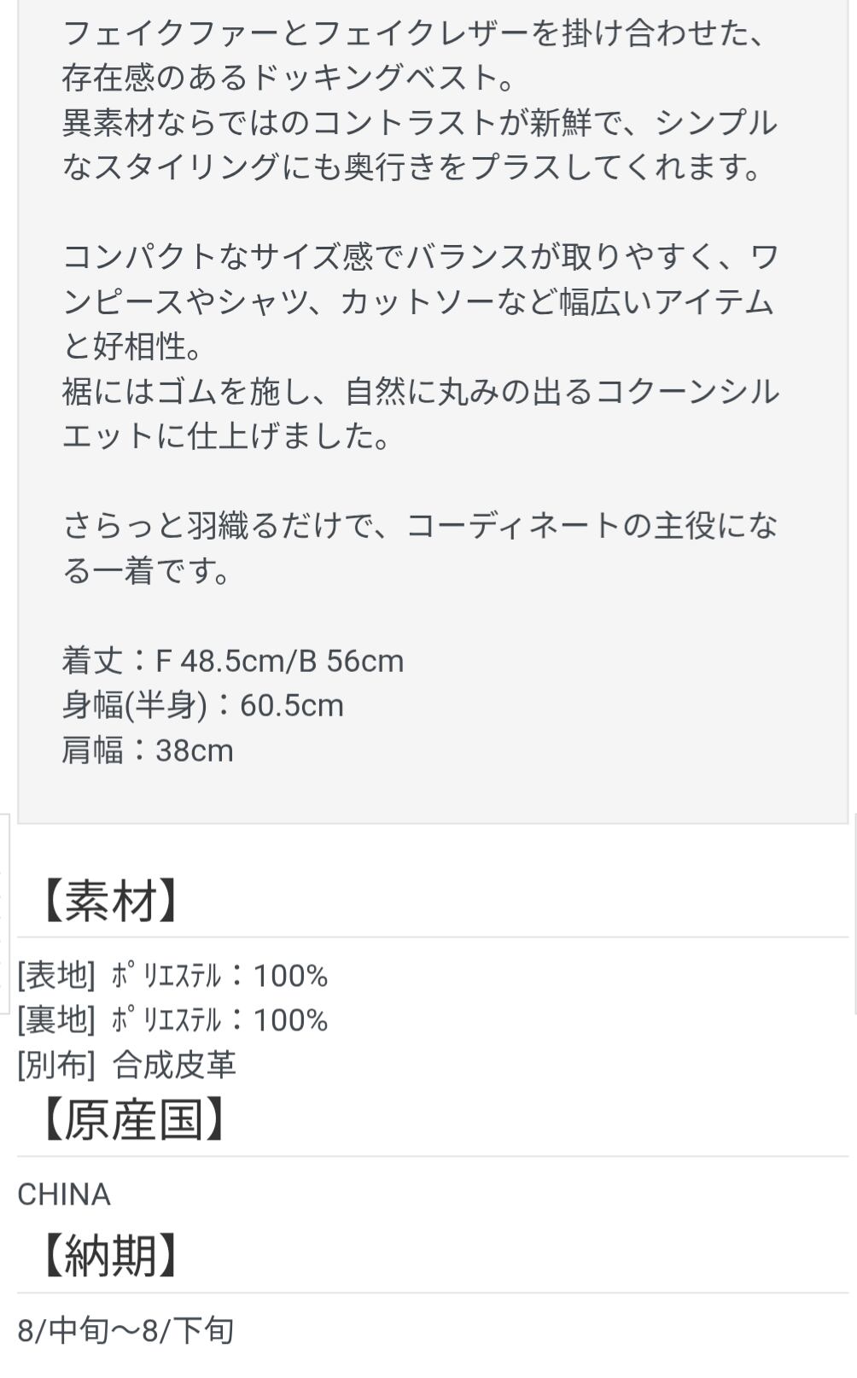The height and width of the screenshot is (1378, 857).
Task: Click the 肩幅：38cm measurement line
Action: 148,750
